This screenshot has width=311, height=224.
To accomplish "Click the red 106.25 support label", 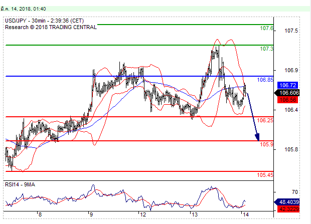I will click(265, 120).
